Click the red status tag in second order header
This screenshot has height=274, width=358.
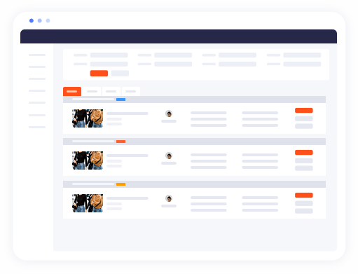pyautogui.click(x=121, y=142)
